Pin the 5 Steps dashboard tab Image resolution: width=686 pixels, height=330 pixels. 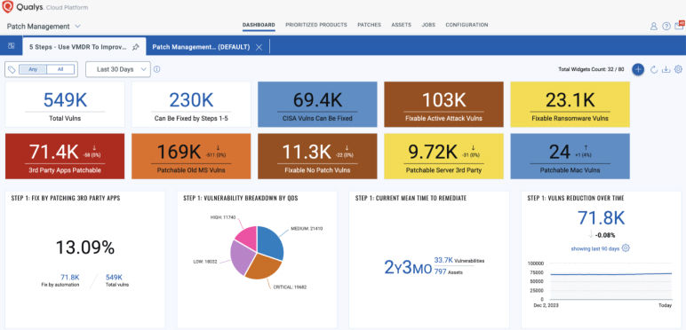pos(136,47)
